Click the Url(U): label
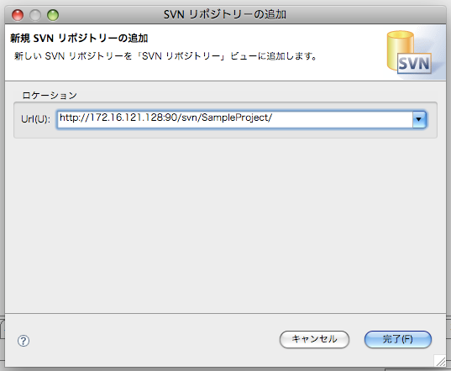 [35, 119]
